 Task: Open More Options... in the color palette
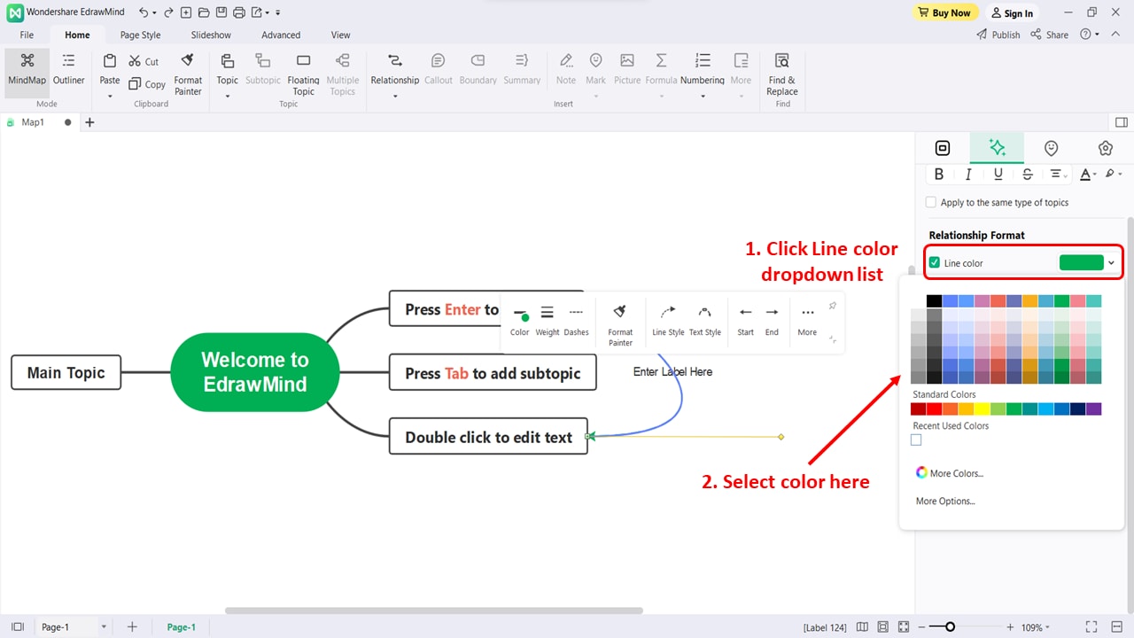[x=945, y=502]
